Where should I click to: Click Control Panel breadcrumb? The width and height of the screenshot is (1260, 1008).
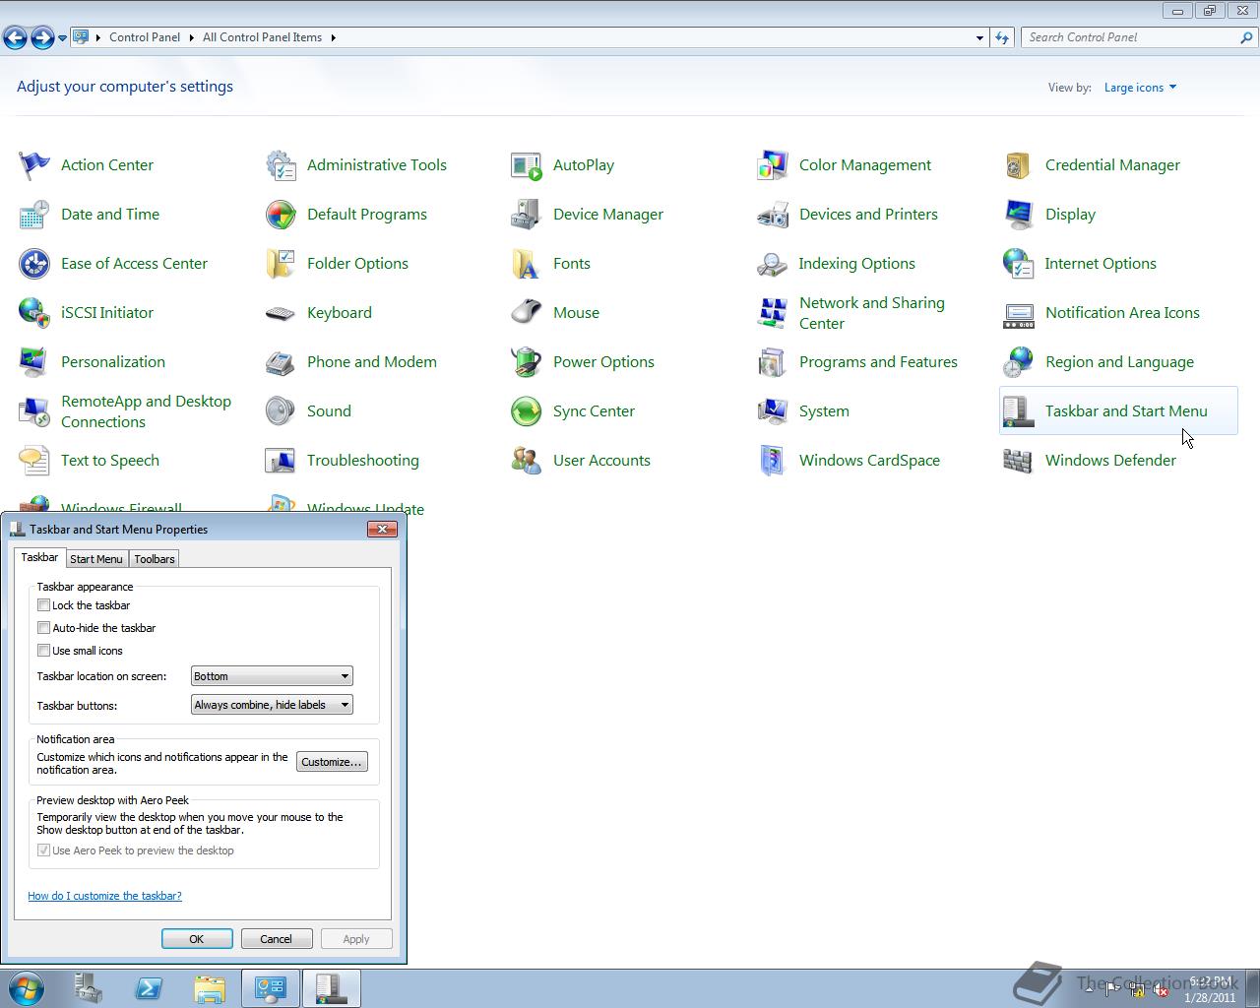tap(145, 37)
